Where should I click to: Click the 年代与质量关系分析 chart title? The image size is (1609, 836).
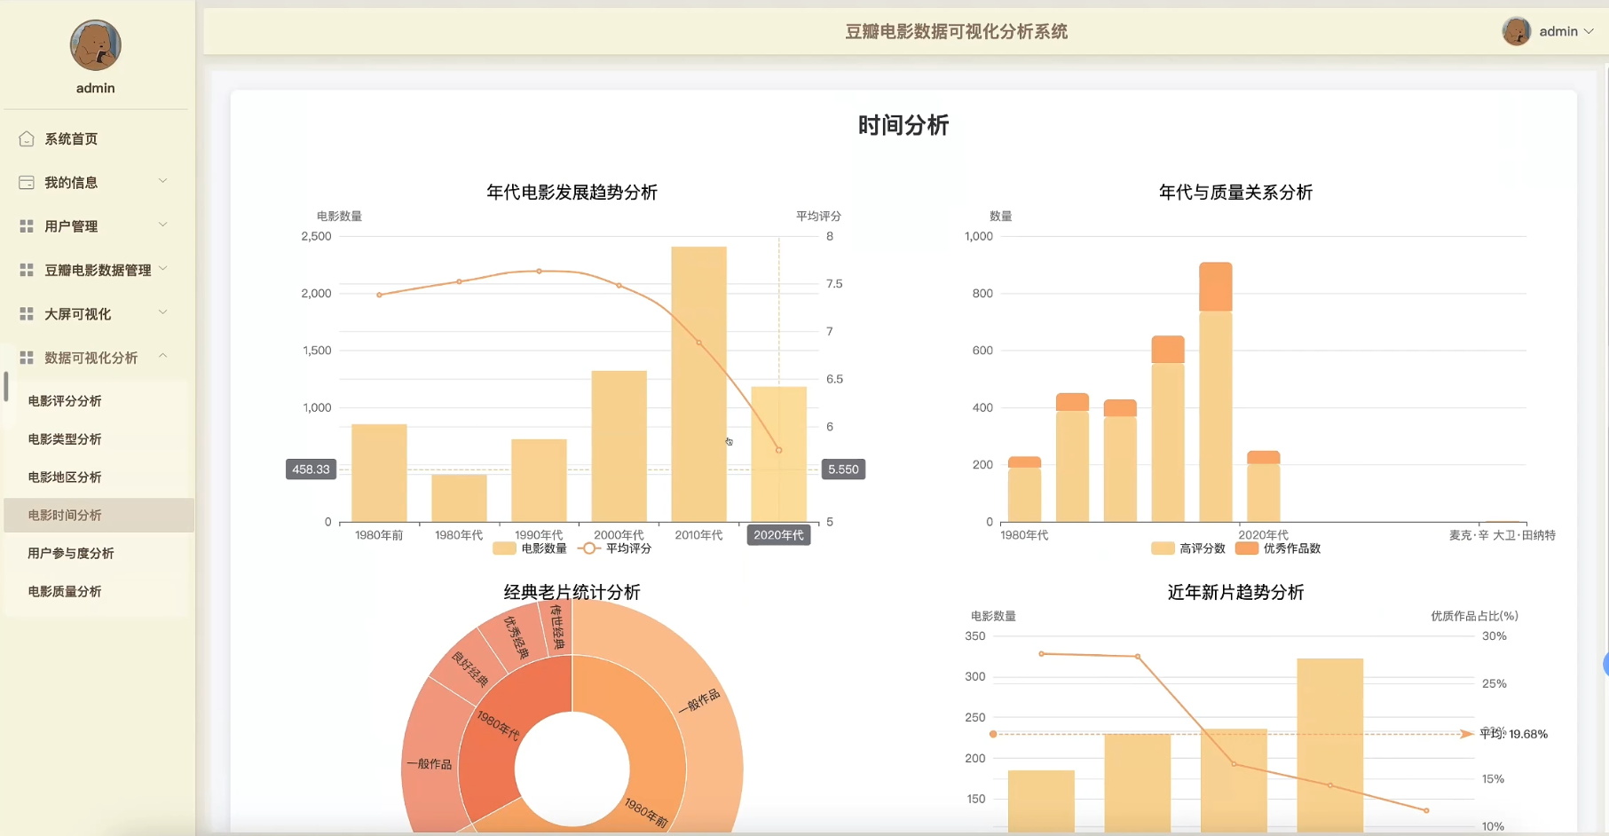(1235, 193)
